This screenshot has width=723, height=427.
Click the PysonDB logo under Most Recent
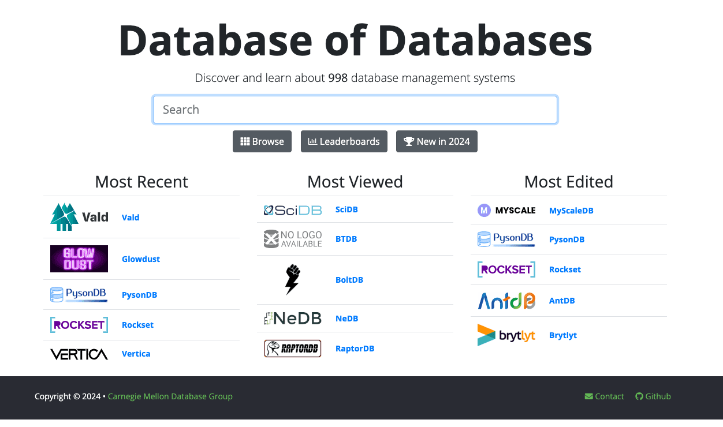79,295
